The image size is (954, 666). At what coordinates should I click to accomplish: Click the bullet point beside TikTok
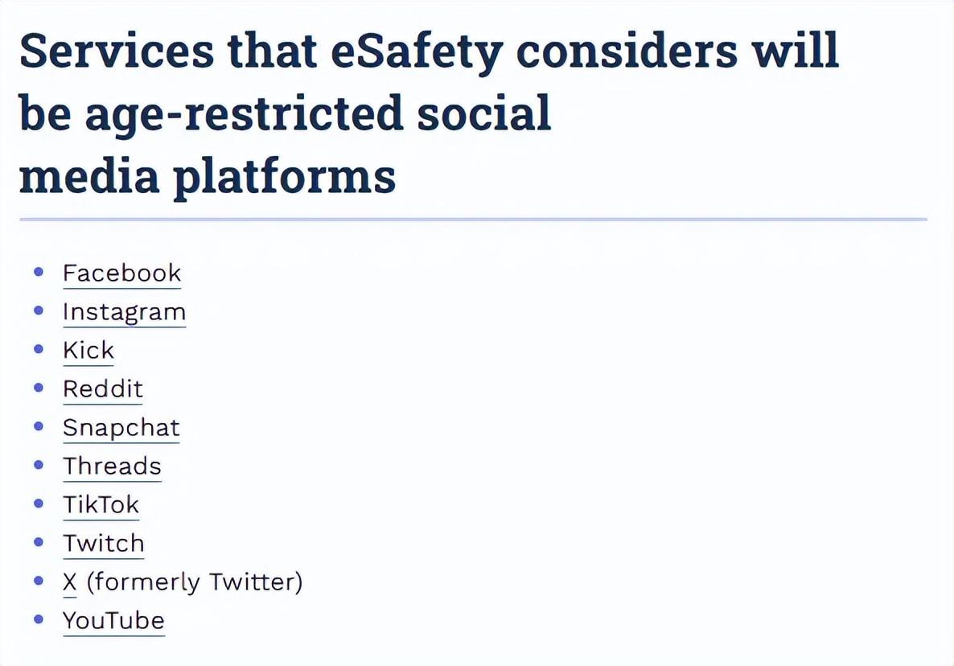pyautogui.click(x=39, y=504)
